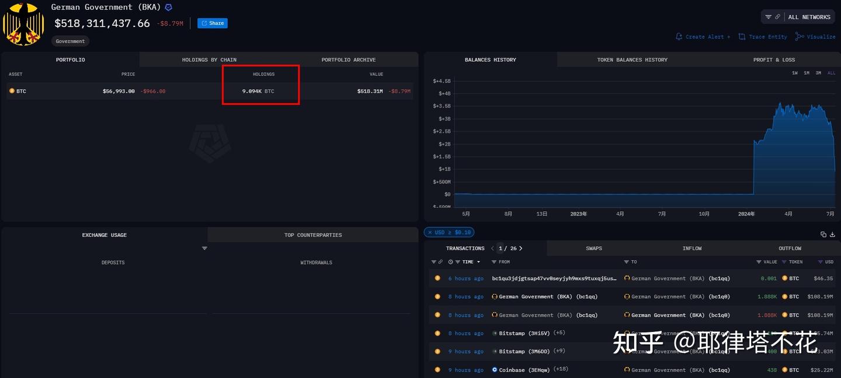Go to next transactions page

pos(521,249)
